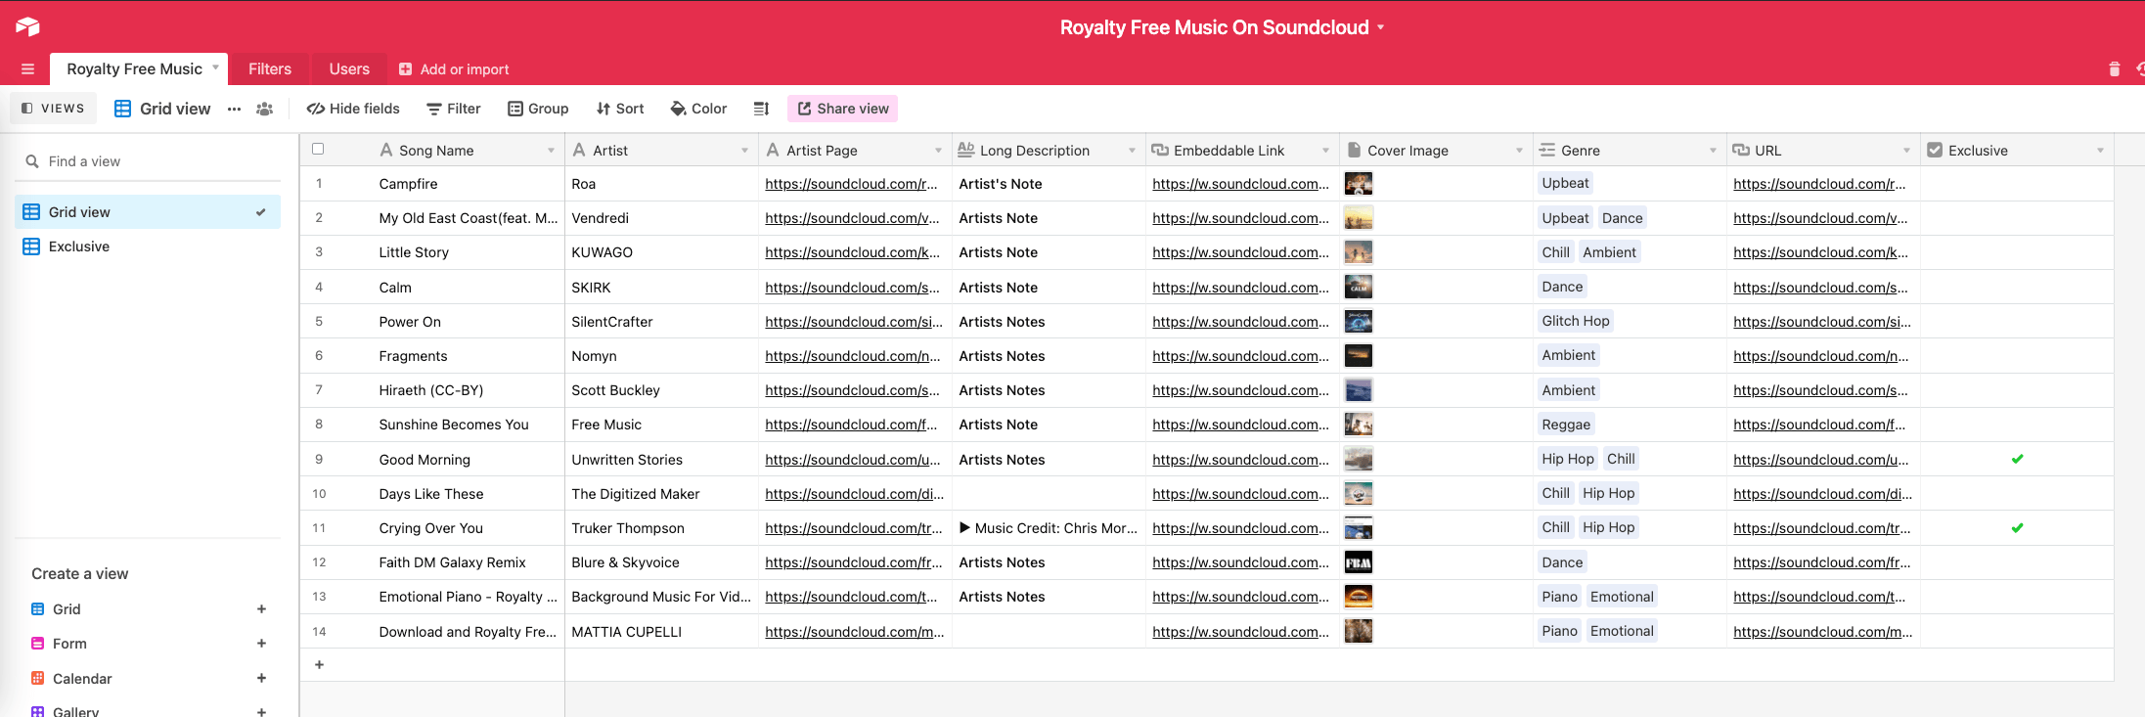Open the Color tool
Viewport: 2145px width, 717px height.
coord(698,109)
